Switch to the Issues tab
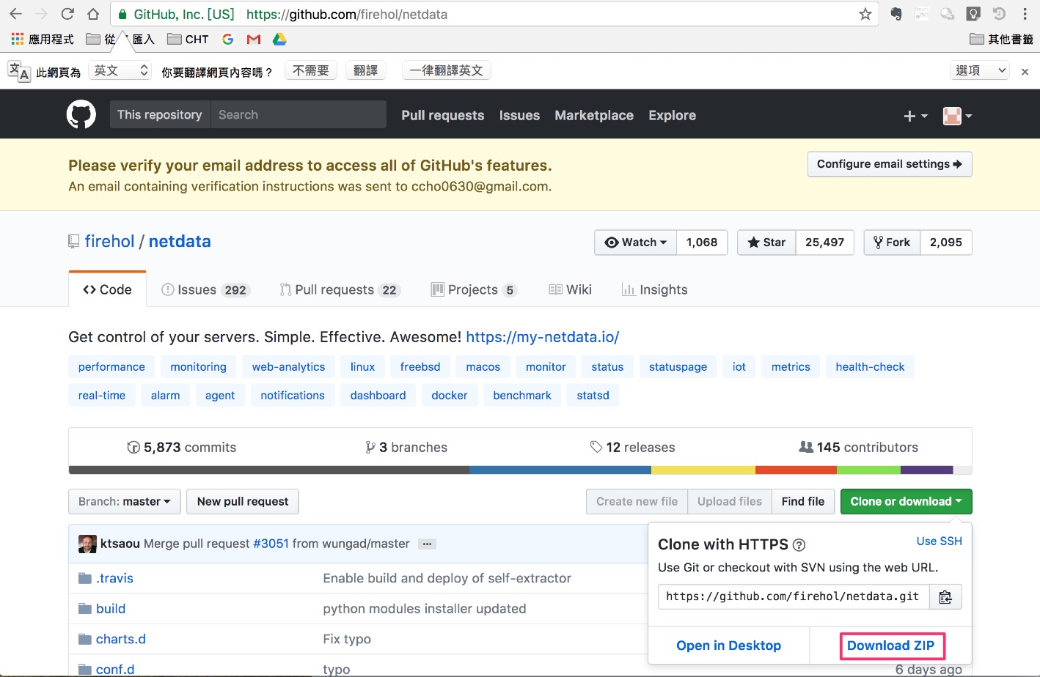 coord(205,289)
